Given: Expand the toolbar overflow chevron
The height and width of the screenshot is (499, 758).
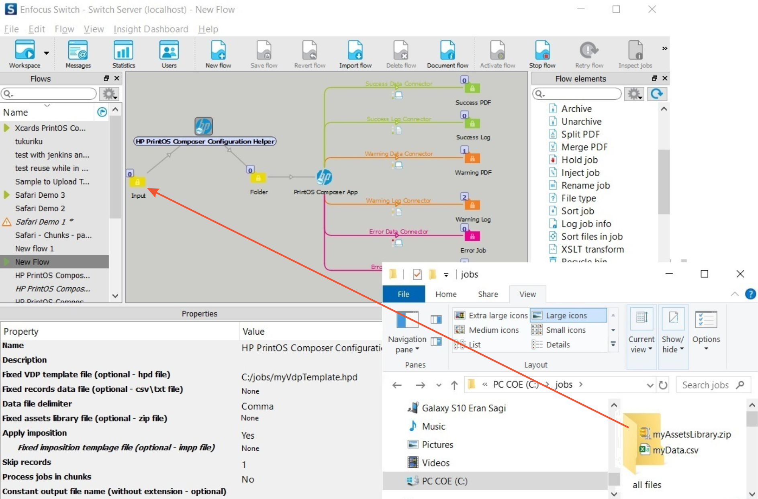Looking at the screenshot, I should (x=664, y=48).
